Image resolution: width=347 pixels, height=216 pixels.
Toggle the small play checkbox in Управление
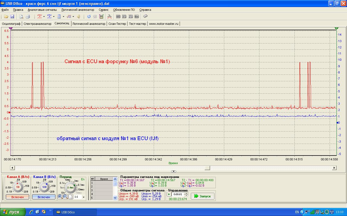pyautogui.click(x=169, y=194)
